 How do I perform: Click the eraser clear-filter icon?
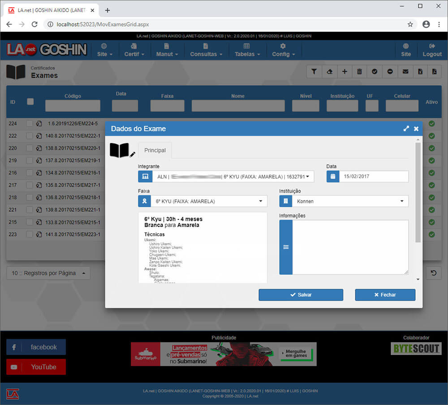pyautogui.click(x=329, y=71)
